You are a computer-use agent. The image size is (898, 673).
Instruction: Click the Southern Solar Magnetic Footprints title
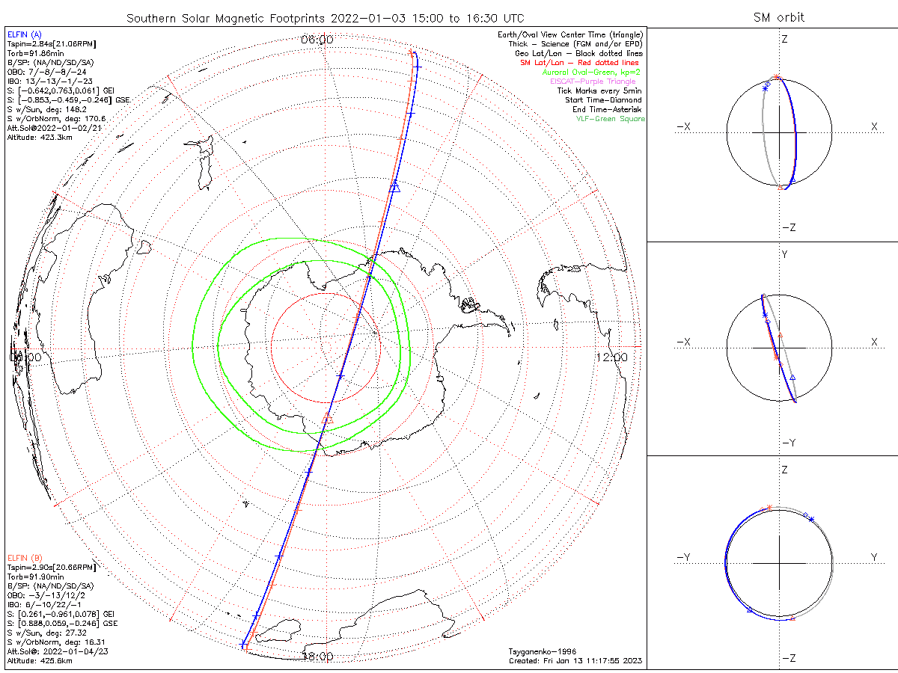pos(325,17)
